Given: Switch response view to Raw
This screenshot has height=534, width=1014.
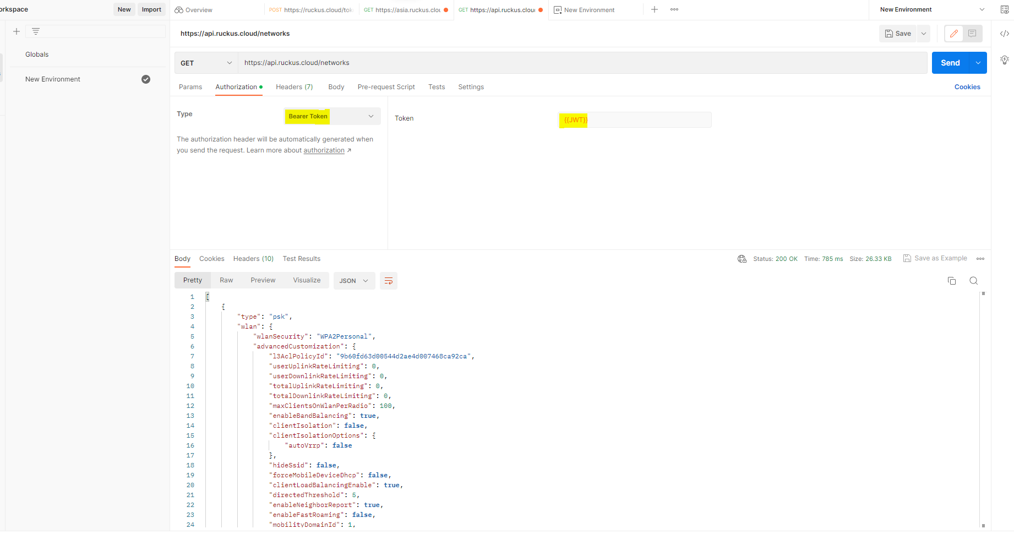Looking at the screenshot, I should 226,280.
